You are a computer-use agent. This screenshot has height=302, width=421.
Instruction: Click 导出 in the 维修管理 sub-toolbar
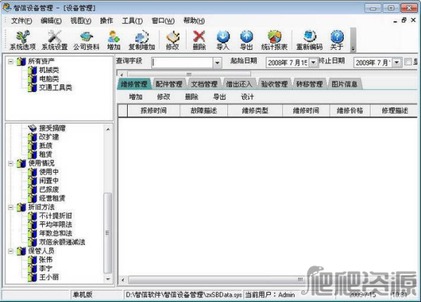pos(220,97)
